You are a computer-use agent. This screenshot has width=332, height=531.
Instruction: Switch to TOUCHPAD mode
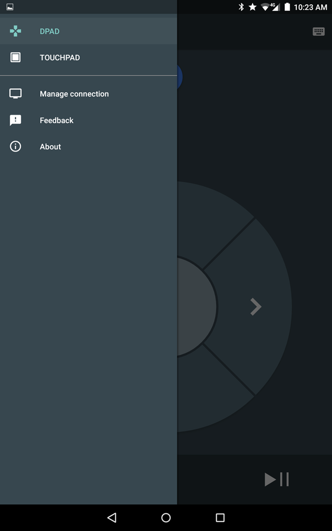tap(88, 58)
